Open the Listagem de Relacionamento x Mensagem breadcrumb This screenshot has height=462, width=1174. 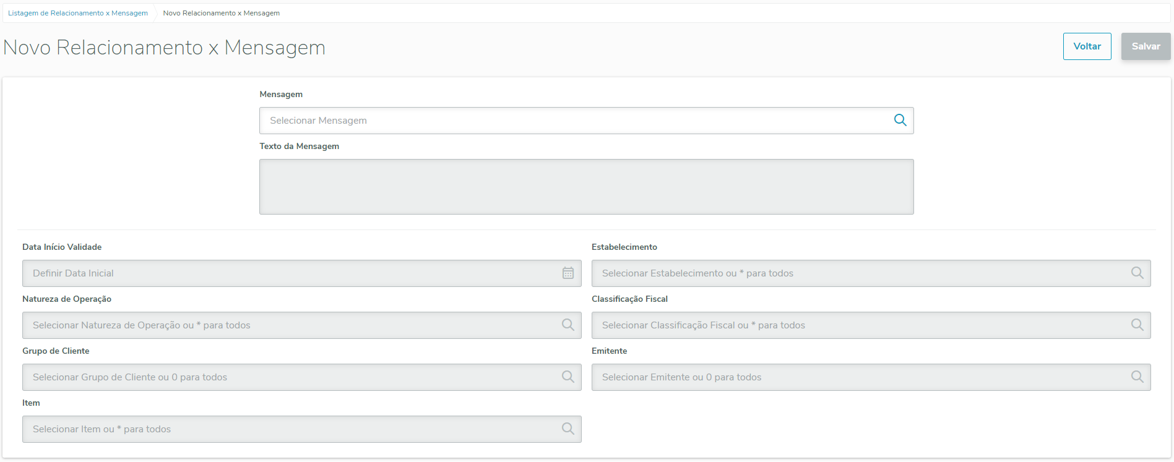(78, 13)
